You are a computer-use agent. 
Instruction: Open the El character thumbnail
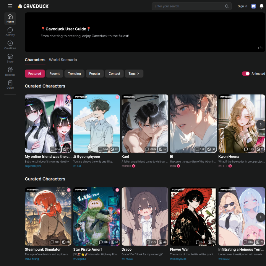click(193, 124)
